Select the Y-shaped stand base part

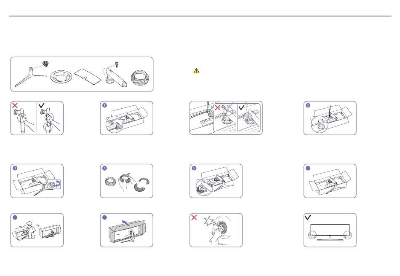click(31, 77)
